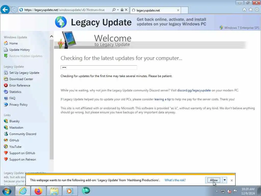Open the Mastodon link

click(x=16, y=128)
